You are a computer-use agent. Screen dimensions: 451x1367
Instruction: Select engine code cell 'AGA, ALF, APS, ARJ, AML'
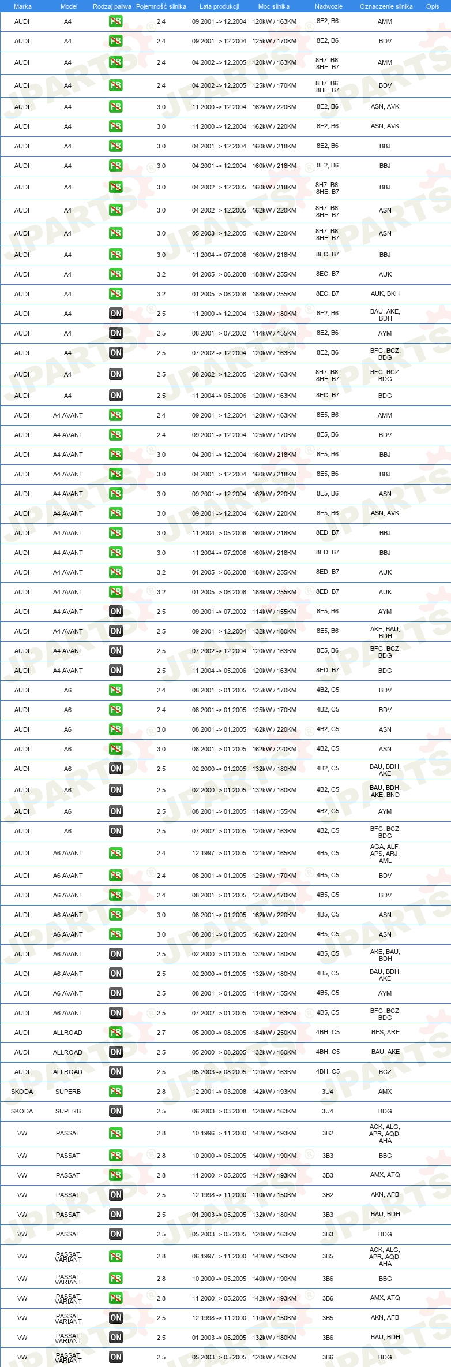point(385,853)
